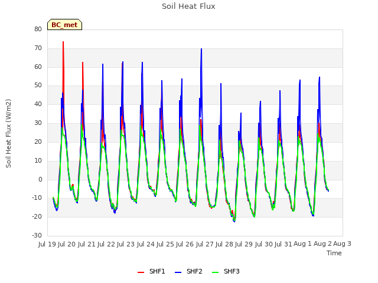Click the Aug 1 x-axis tick label

point(303,243)
